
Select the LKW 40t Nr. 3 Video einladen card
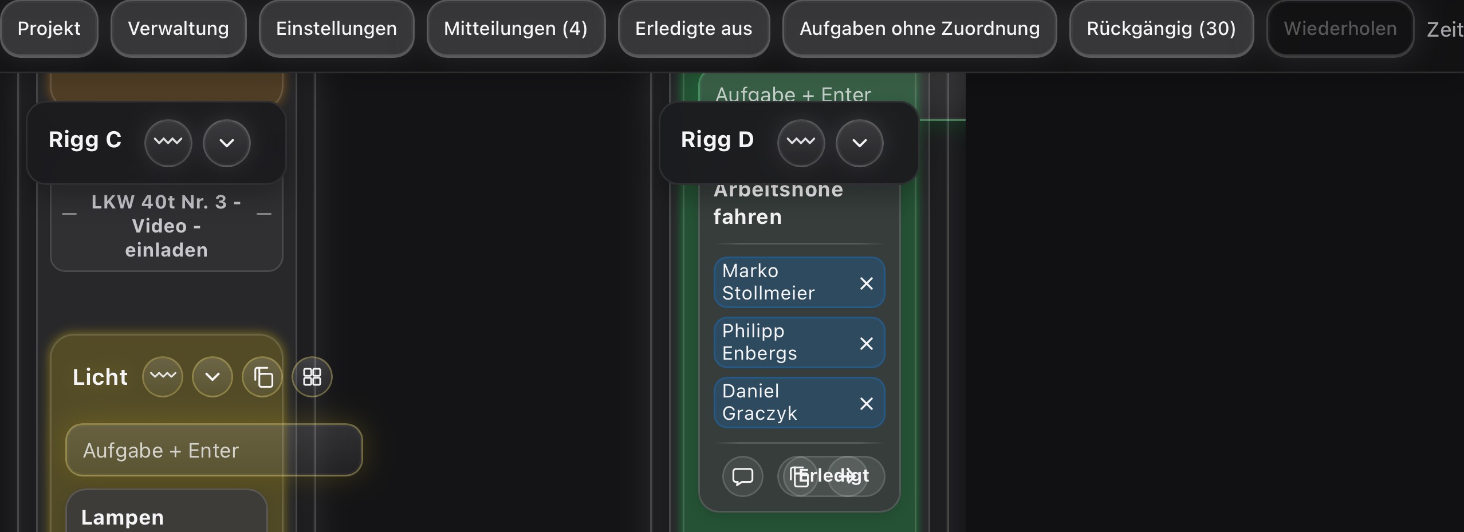click(x=167, y=226)
